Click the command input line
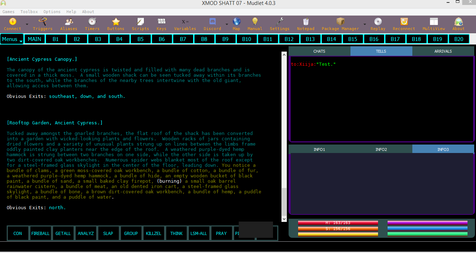This screenshot has height=253, width=476. [238, 246]
